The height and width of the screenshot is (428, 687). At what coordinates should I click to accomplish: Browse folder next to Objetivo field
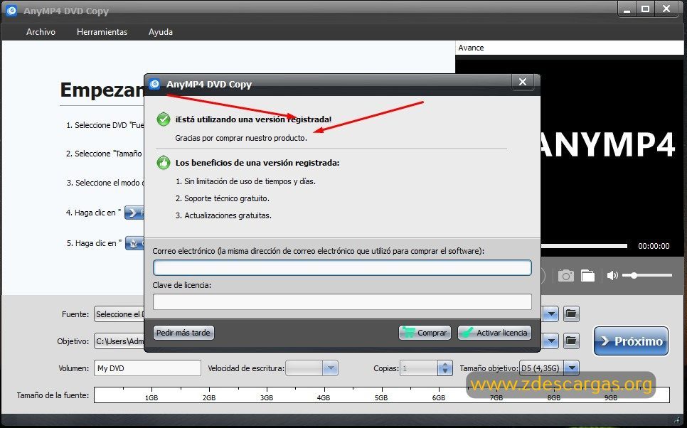[x=571, y=341]
